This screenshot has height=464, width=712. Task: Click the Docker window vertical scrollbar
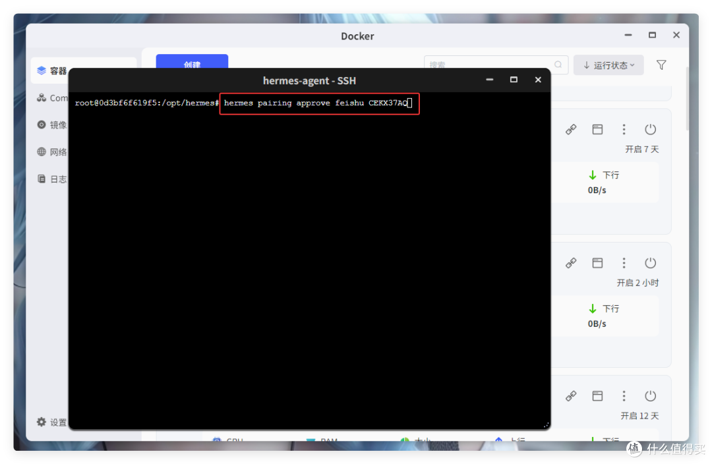pos(686,98)
